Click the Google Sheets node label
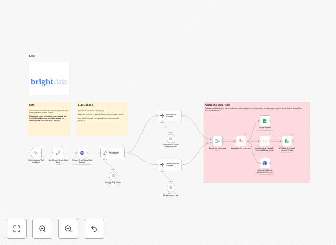336x245 pixels. click(x=264, y=128)
